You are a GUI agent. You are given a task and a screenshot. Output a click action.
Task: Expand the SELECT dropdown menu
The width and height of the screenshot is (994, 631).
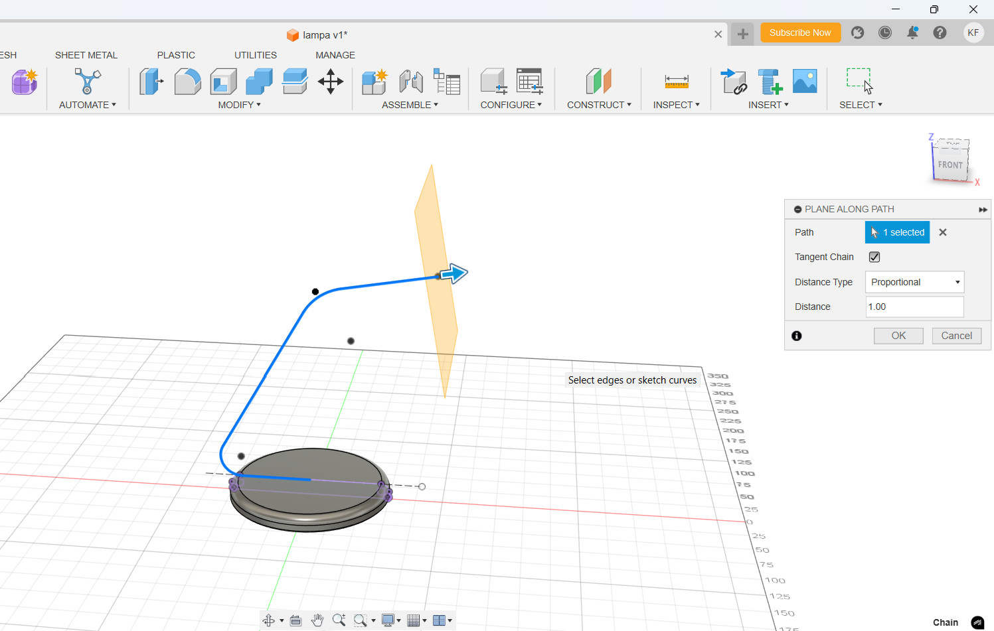tap(861, 105)
